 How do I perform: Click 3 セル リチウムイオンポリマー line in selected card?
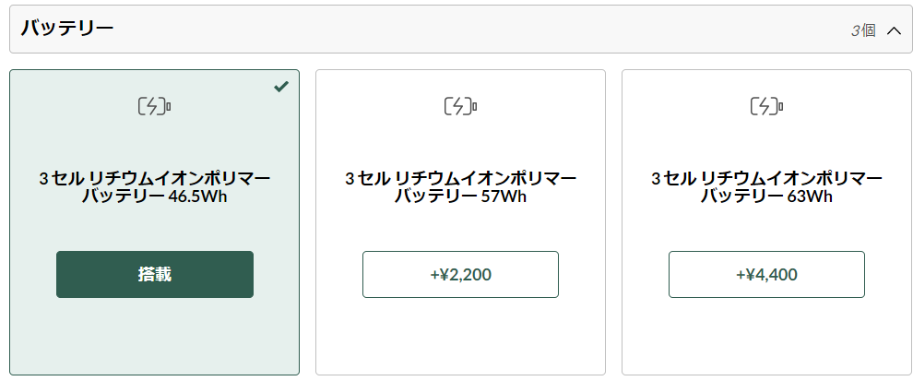[x=155, y=178]
